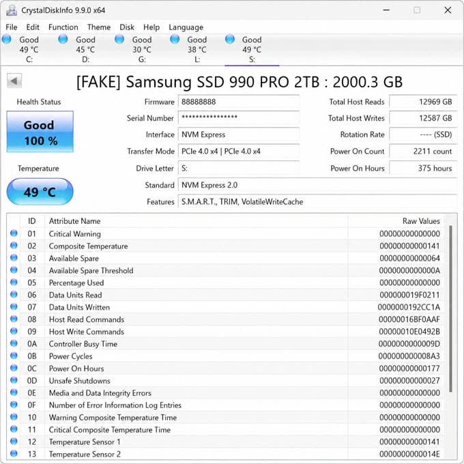Click the Transfer Mode PCIe 4.0 x4 field
Screen dimensions: 464x464
[239, 151]
